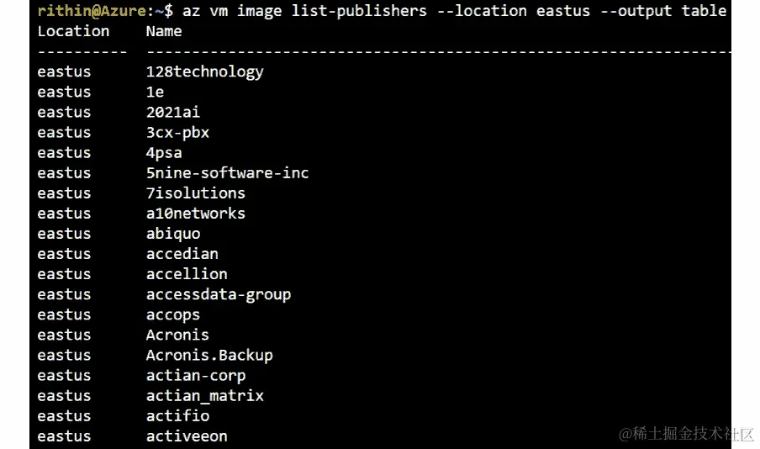The width and height of the screenshot is (760, 449).
Task: Click the 'Acronis.Backup' publisher name
Action: pyautogui.click(x=209, y=355)
